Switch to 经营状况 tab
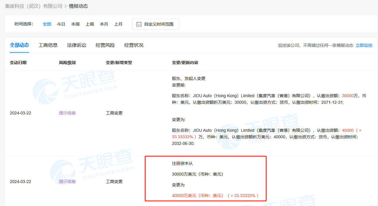Screen dimensions: 378x206 [134, 45]
